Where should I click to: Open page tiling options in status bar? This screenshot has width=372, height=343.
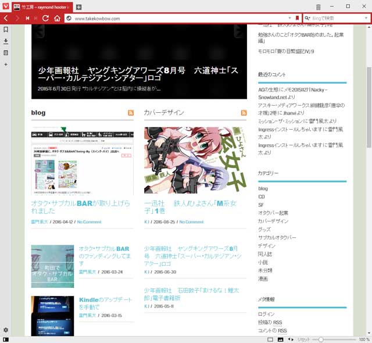coord(270,340)
